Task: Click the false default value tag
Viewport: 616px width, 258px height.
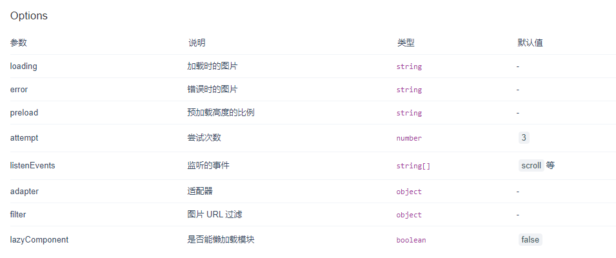Action: 530,239
